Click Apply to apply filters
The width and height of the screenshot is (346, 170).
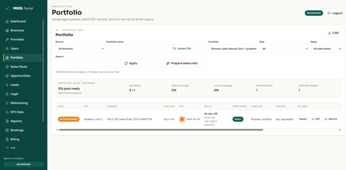pyautogui.click(x=131, y=63)
